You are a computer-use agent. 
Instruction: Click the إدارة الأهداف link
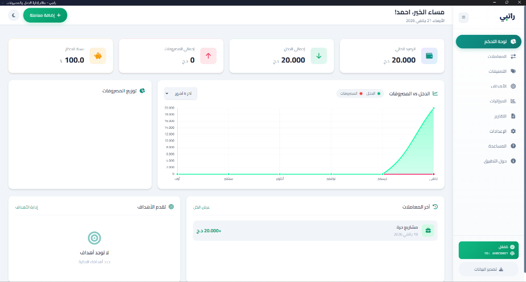(x=27, y=207)
